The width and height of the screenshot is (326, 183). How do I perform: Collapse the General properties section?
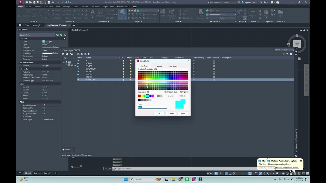click(x=64, y=39)
